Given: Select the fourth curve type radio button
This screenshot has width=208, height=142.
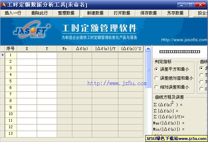Looking at the screenshot, I should (201, 89).
